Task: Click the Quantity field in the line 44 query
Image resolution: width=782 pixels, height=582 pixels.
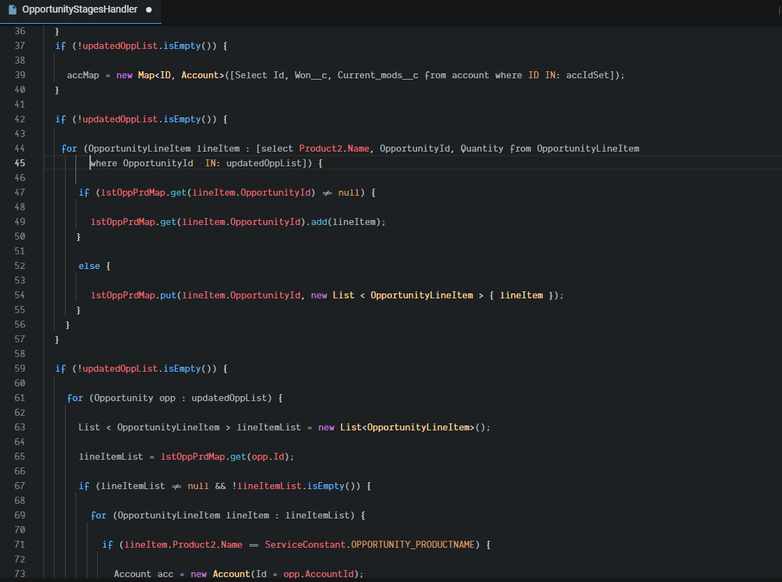Action: click(481, 148)
